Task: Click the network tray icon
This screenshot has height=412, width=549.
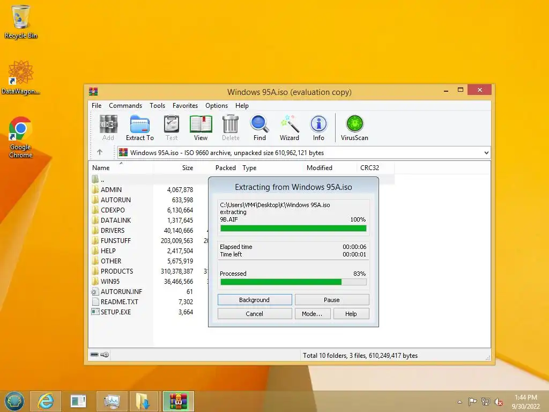Action: coord(485,401)
